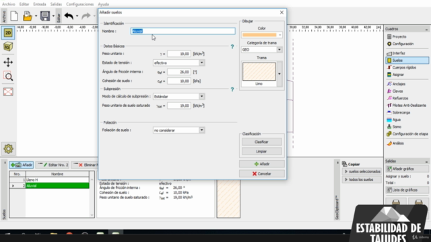Click the Open file folder icon
Image resolution: width=431 pixels, height=242 pixels.
click(x=28, y=16)
